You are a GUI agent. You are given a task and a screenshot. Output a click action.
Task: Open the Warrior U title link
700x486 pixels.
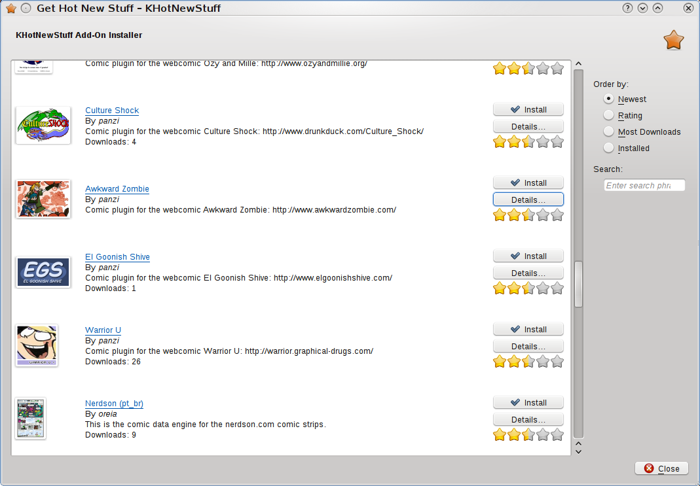pyautogui.click(x=103, y=330)
